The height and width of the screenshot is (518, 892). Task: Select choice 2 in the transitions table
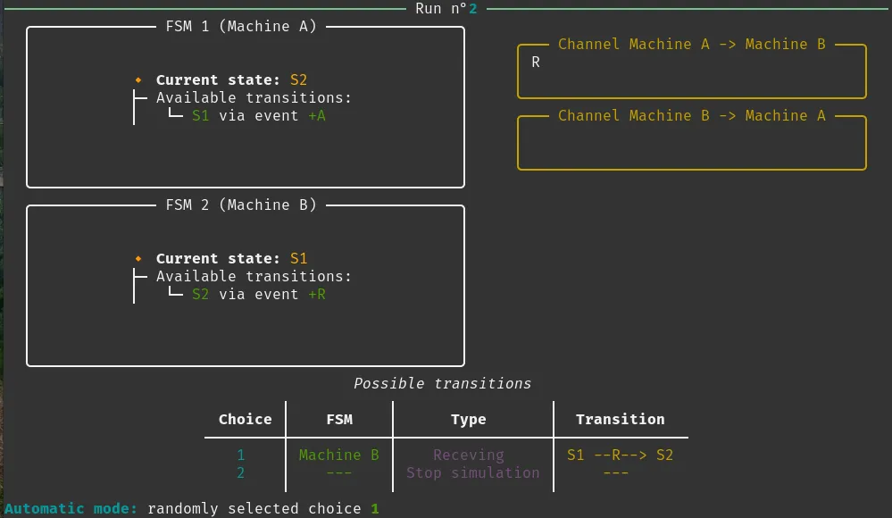point(241,473)
